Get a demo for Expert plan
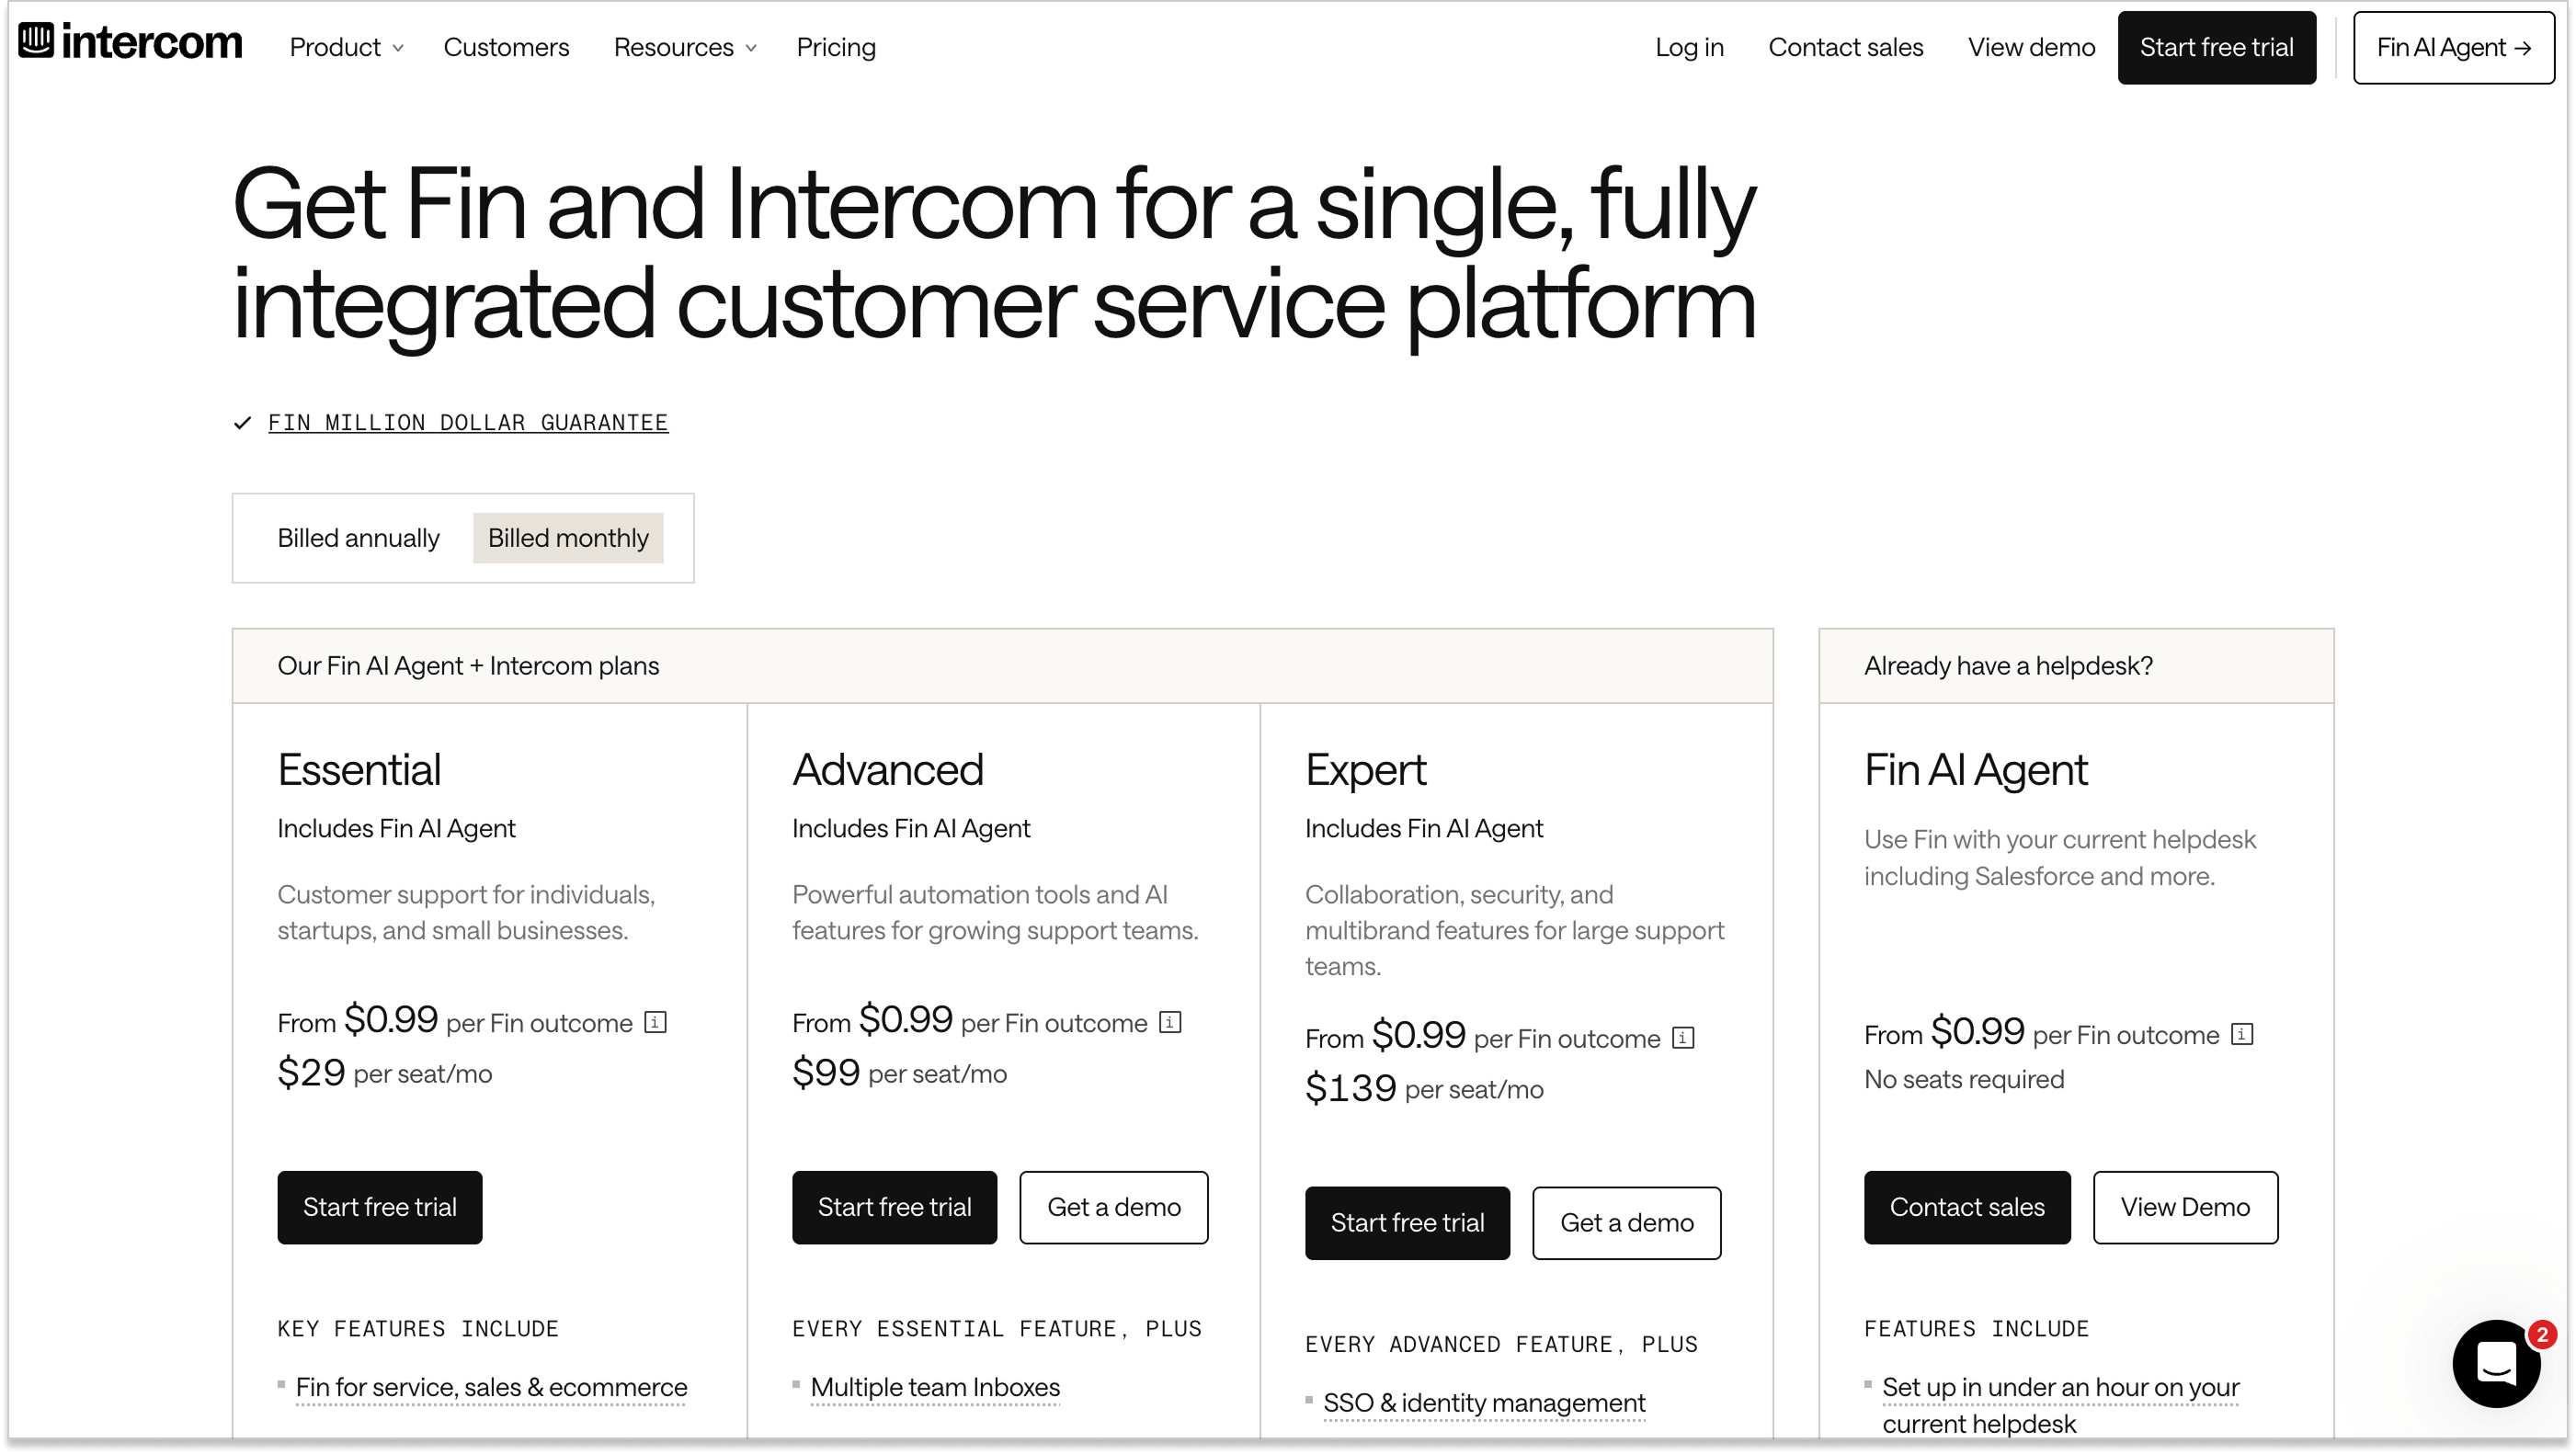Image resolution: width=2576 pixels, height=1454 pixels. pos(1627,1223)
